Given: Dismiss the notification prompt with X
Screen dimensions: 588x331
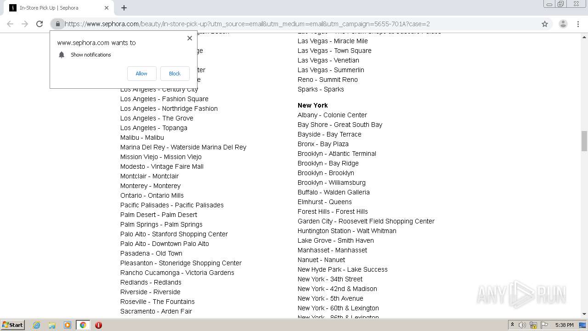Looking at the screenshot, I should [190, 38].
